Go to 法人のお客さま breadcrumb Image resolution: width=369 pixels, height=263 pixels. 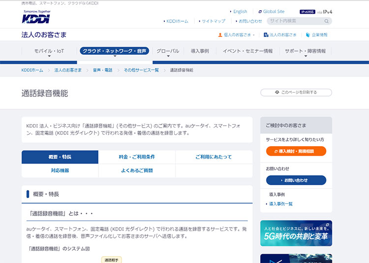[x=68, y=70]
